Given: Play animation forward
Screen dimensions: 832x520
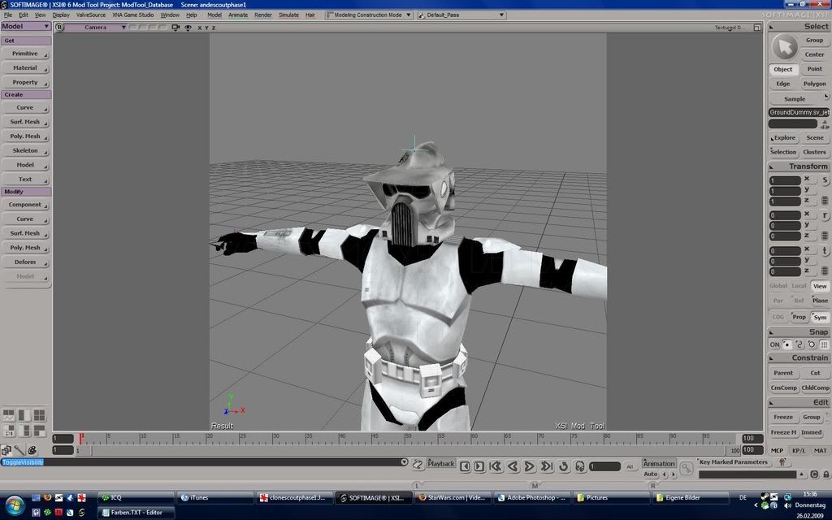Looking at the screenshot, I should pos(529,466).
